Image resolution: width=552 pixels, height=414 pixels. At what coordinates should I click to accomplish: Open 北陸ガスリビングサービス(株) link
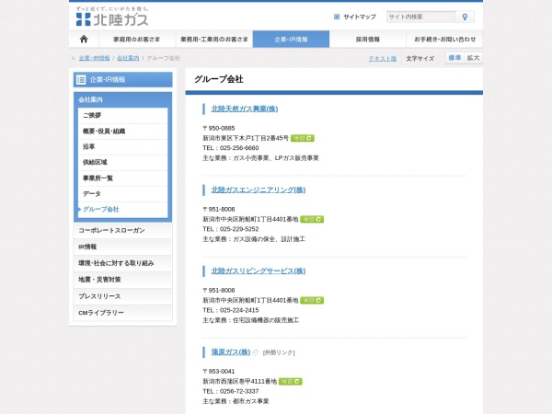[x=258, y=271]
